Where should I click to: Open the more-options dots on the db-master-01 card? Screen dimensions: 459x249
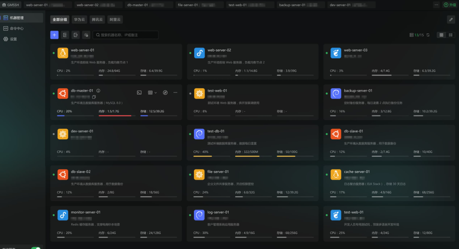(176, 93)
